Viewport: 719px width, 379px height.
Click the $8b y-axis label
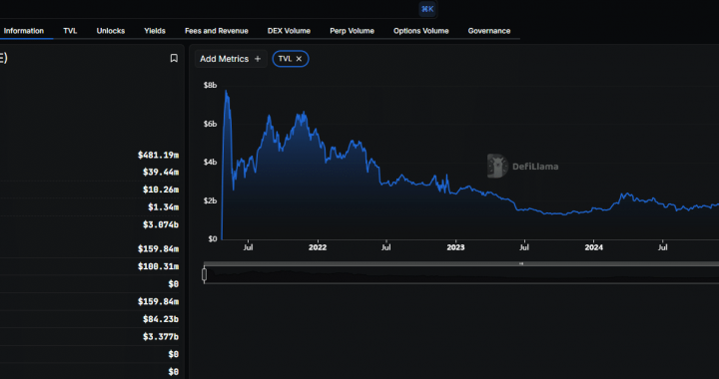(x=210, y=85)
